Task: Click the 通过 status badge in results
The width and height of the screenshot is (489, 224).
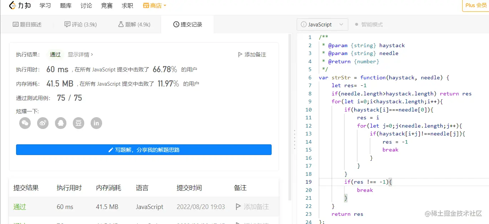Action: tap(55, 55)
